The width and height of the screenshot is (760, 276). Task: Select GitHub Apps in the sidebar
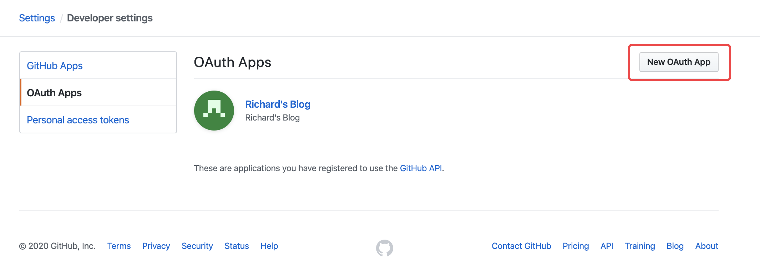[x=55, y=66]
